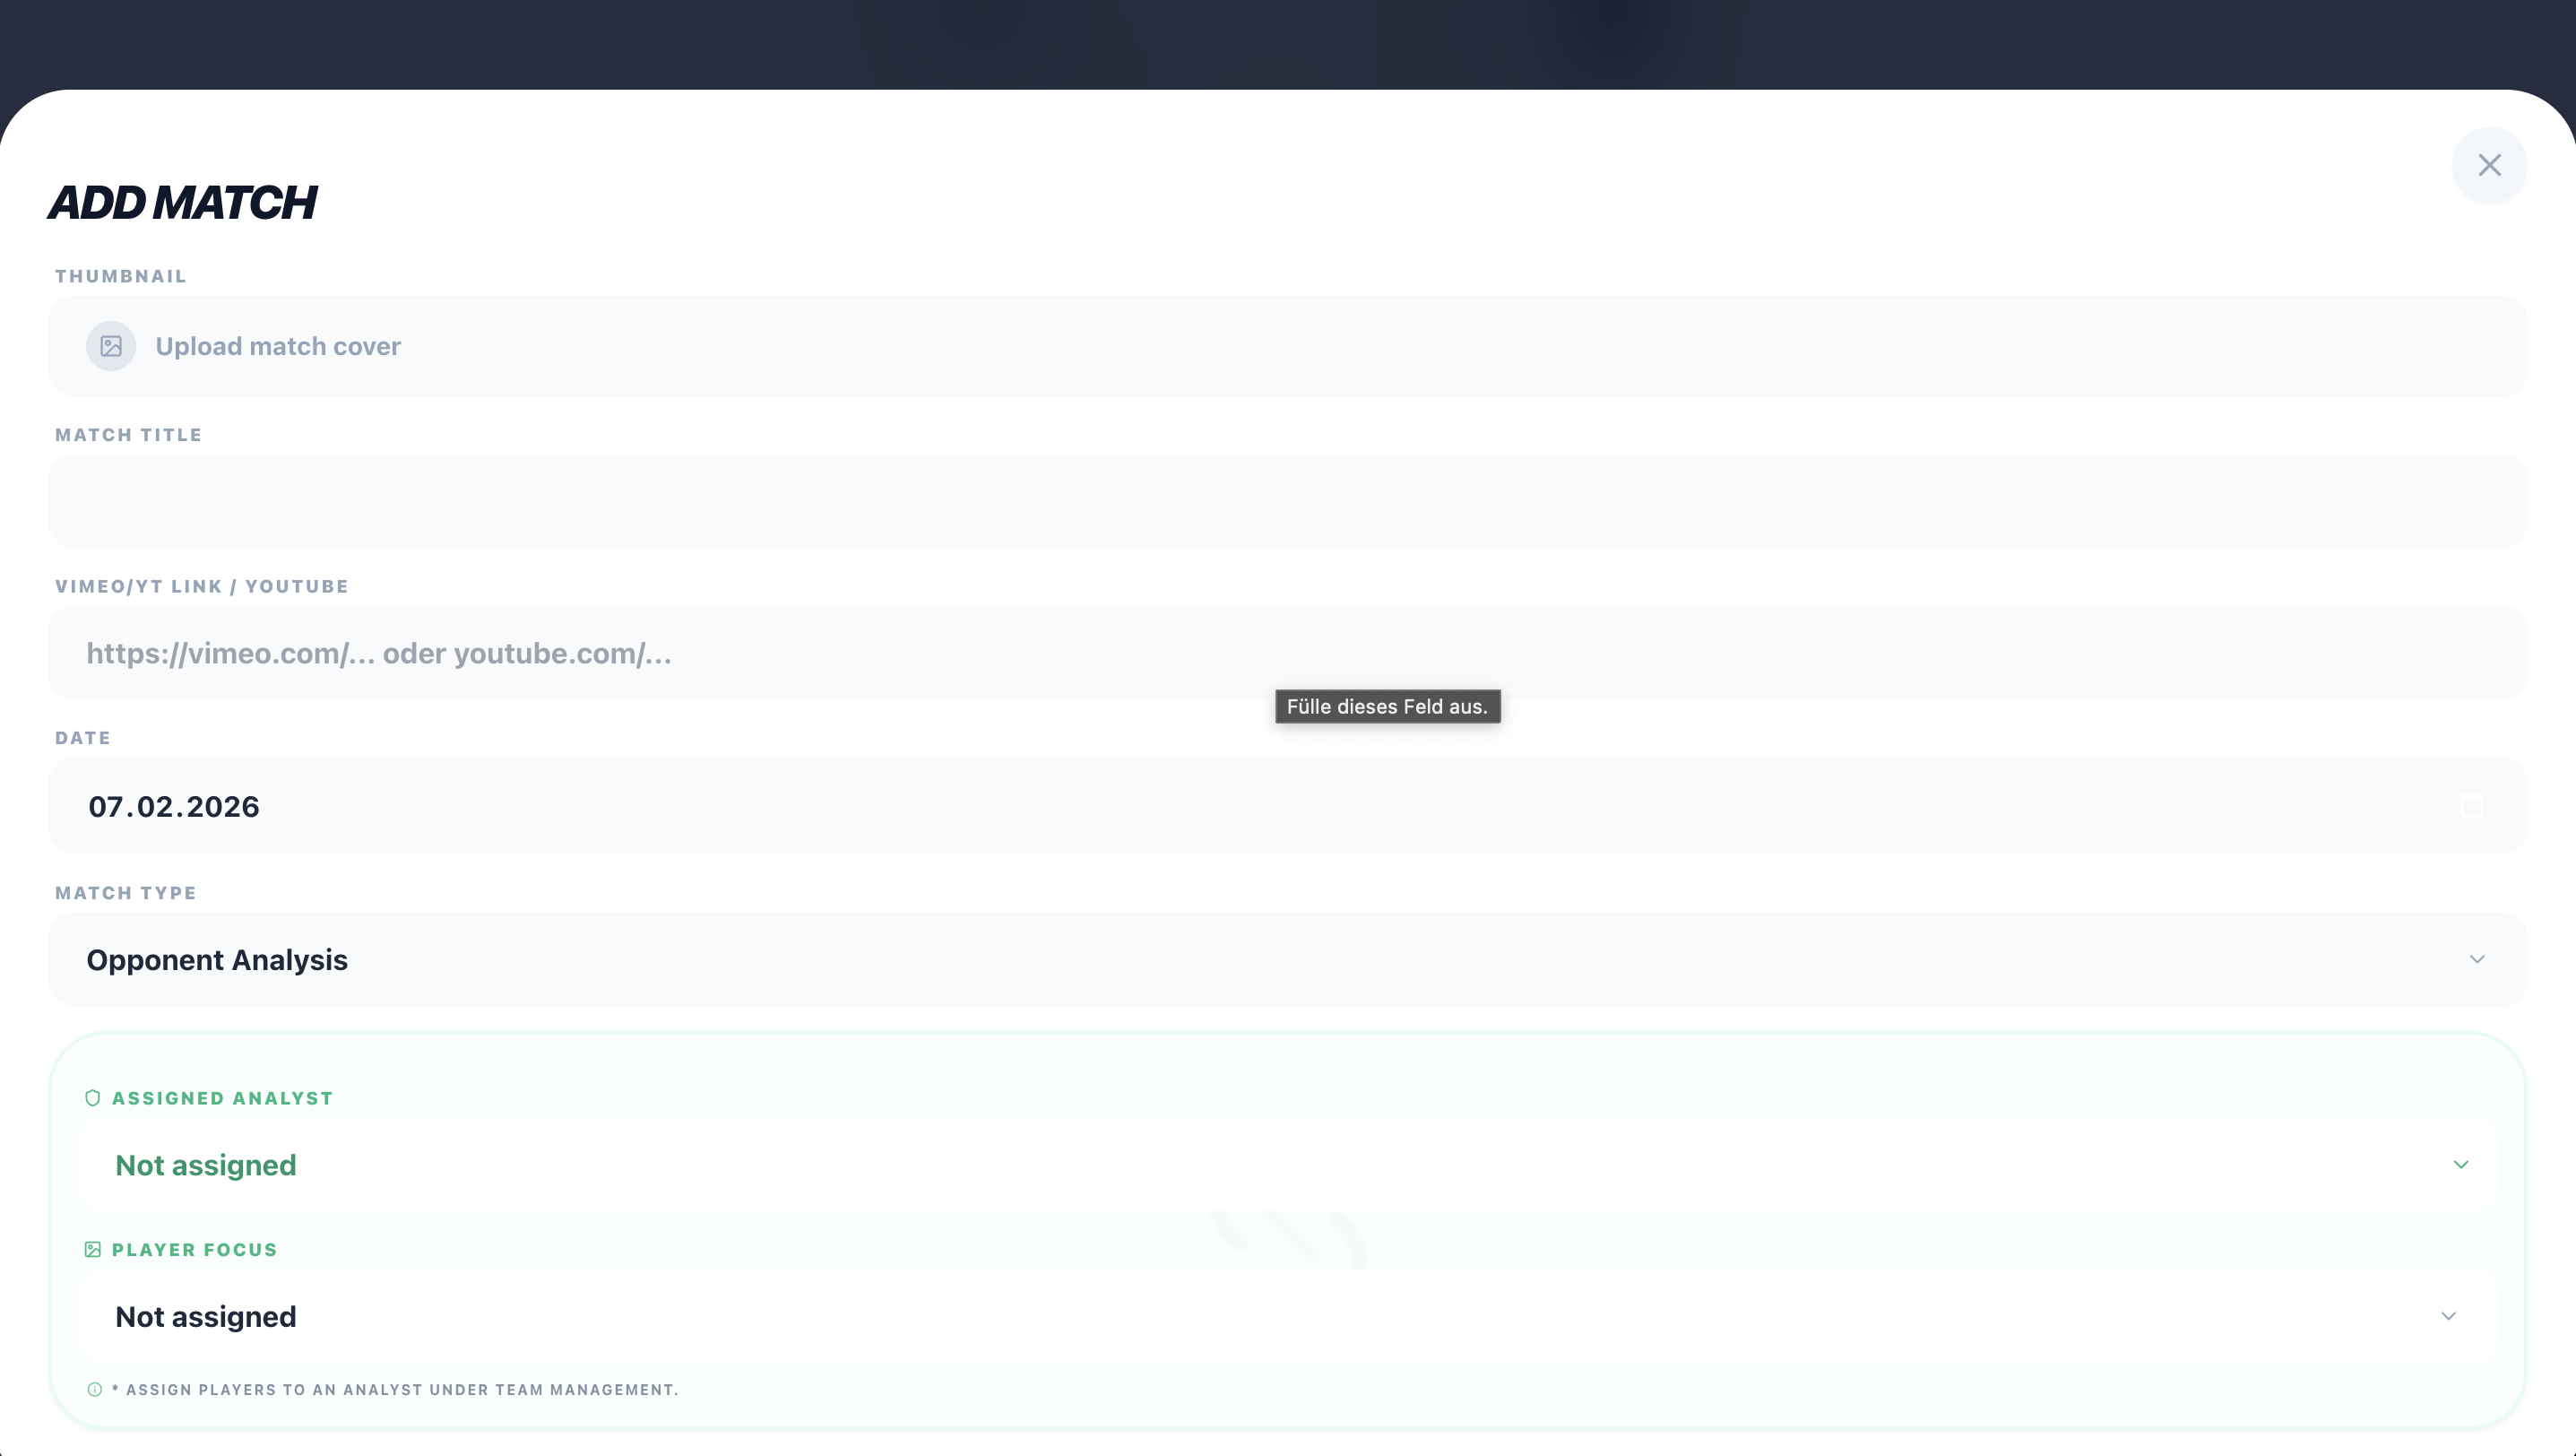Expand the chevron on the Match Type selector
This screenshot has height=1456, width=2576.
coord(2477,959)
